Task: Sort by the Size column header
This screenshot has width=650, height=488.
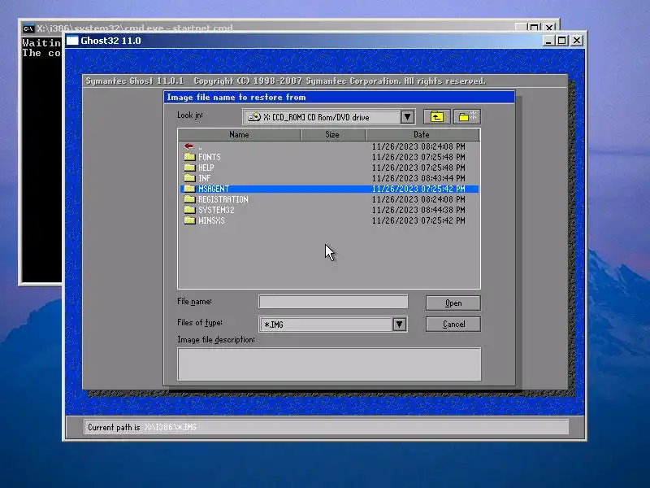Action: pos(332,134)
